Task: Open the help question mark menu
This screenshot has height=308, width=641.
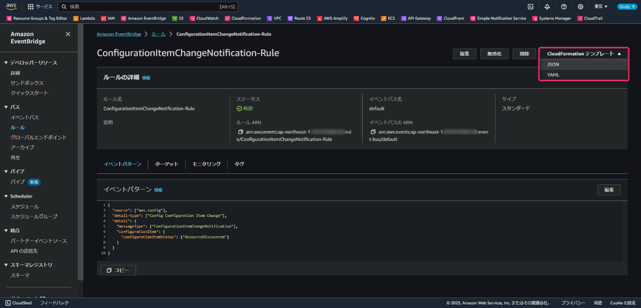Action: tap(564, 6)
